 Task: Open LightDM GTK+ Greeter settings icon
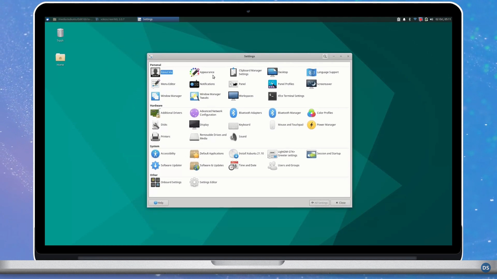click(272, 154)
